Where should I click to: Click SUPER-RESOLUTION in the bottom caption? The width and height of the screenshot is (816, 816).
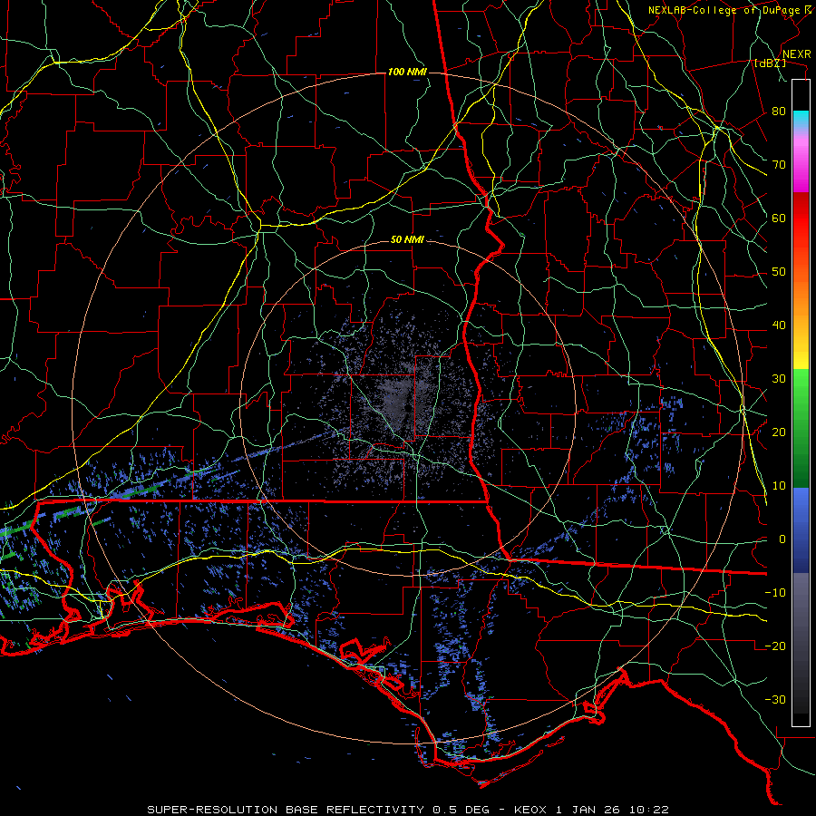[212, 810]
